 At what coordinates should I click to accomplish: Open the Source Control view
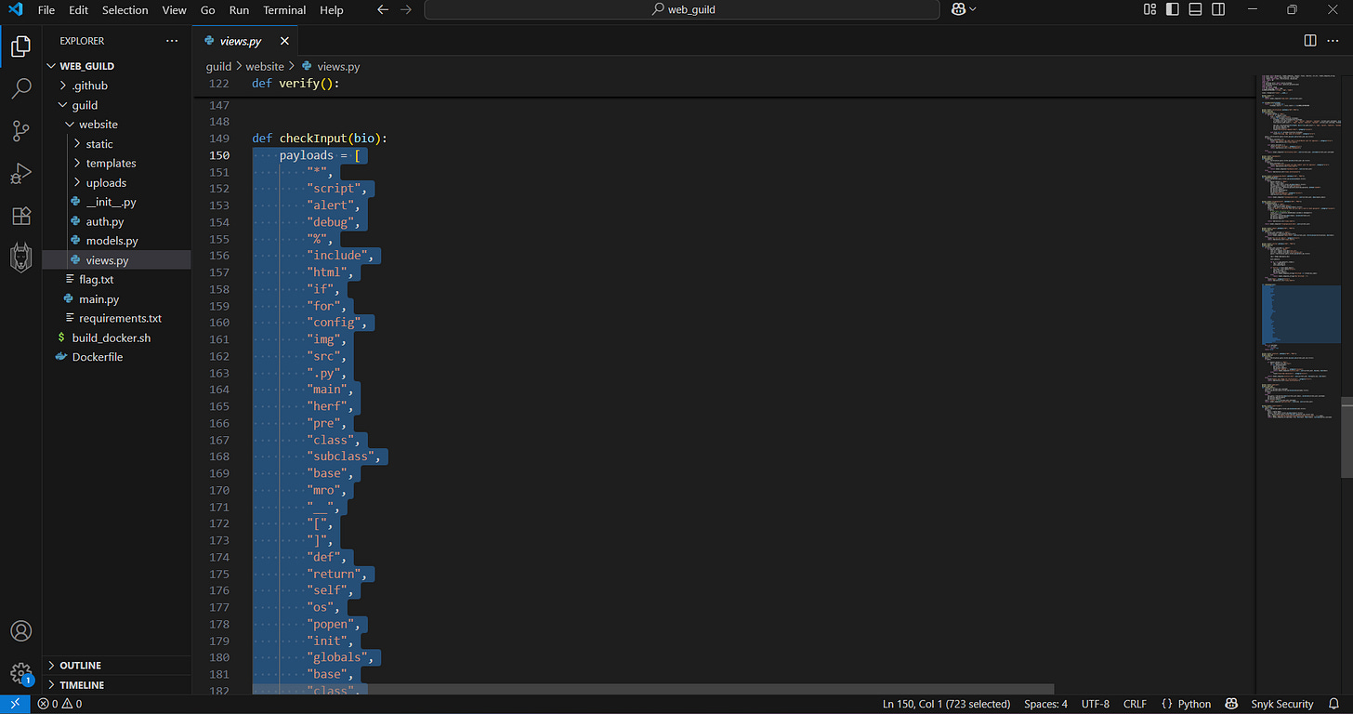20,131
